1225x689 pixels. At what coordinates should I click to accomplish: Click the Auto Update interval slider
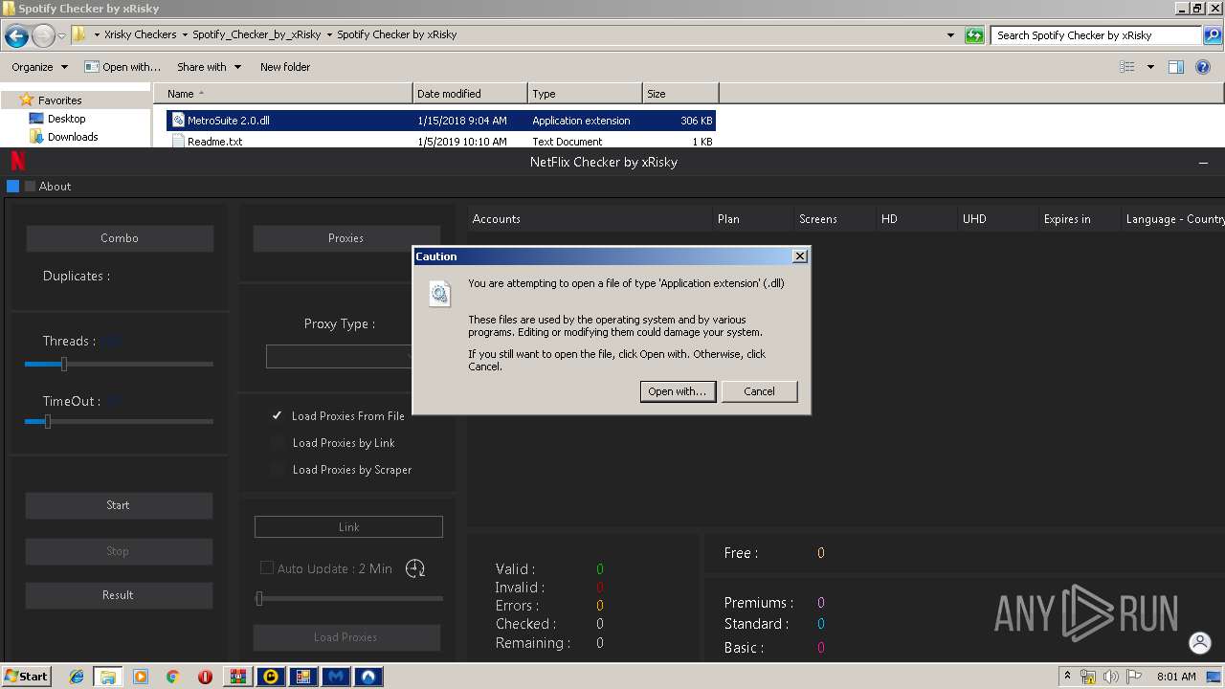coord(349,599)
